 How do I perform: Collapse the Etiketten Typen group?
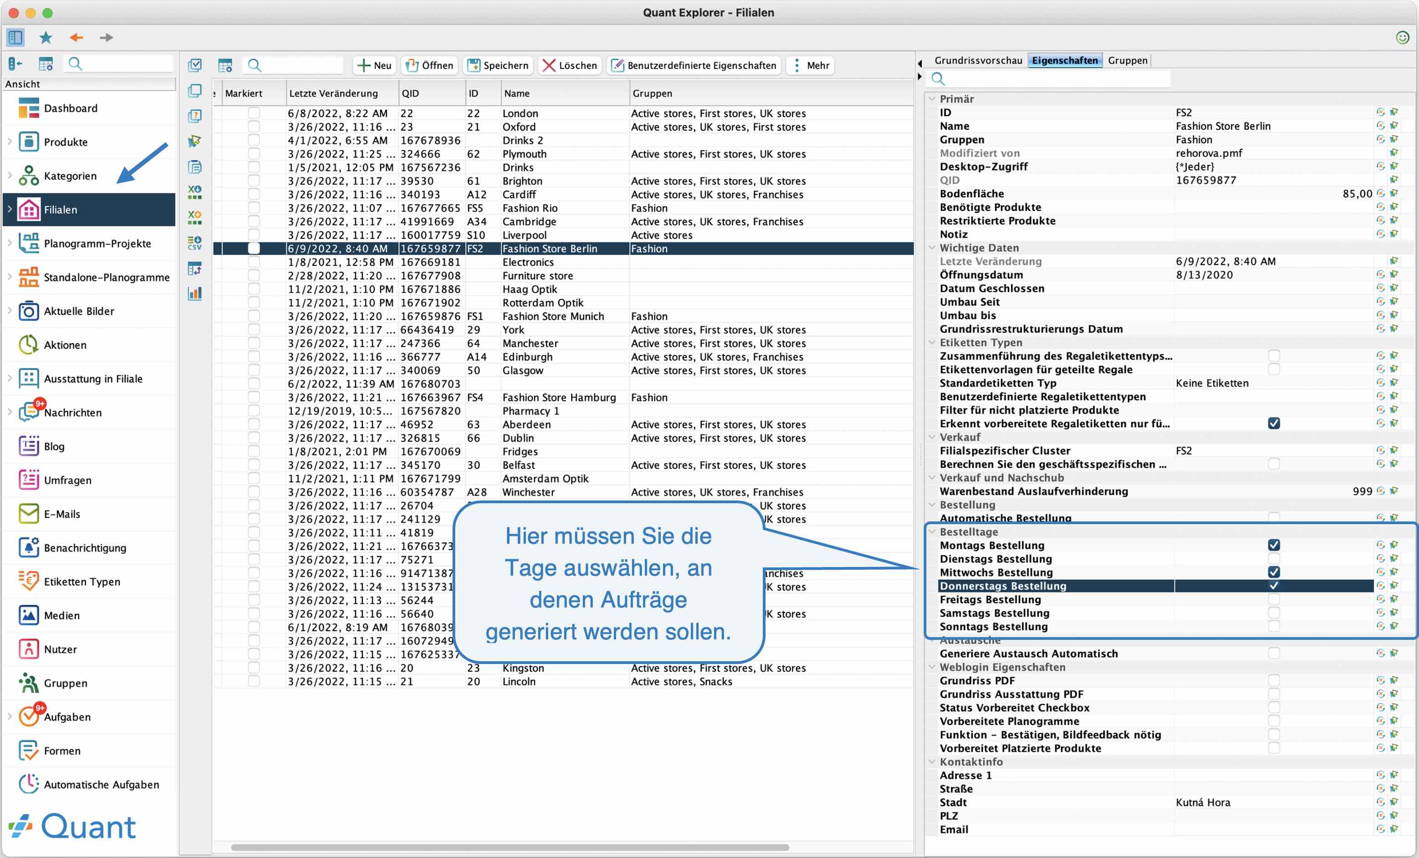(931, 342)
